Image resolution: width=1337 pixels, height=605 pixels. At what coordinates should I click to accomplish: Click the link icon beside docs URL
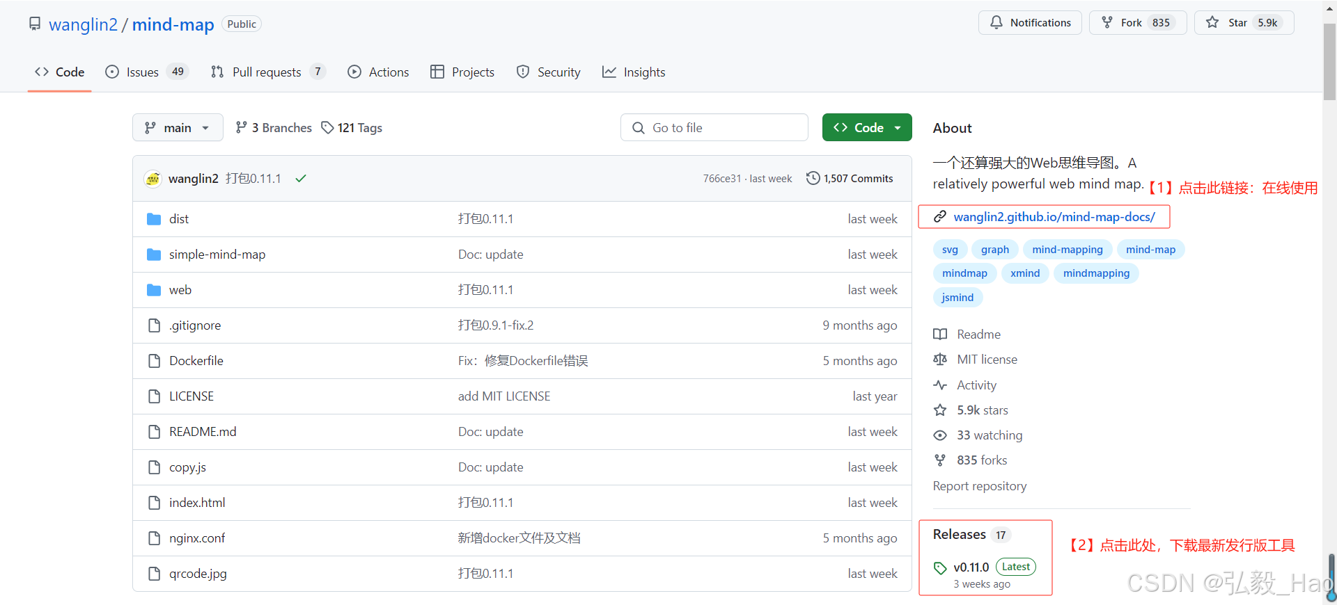point(940,217)
